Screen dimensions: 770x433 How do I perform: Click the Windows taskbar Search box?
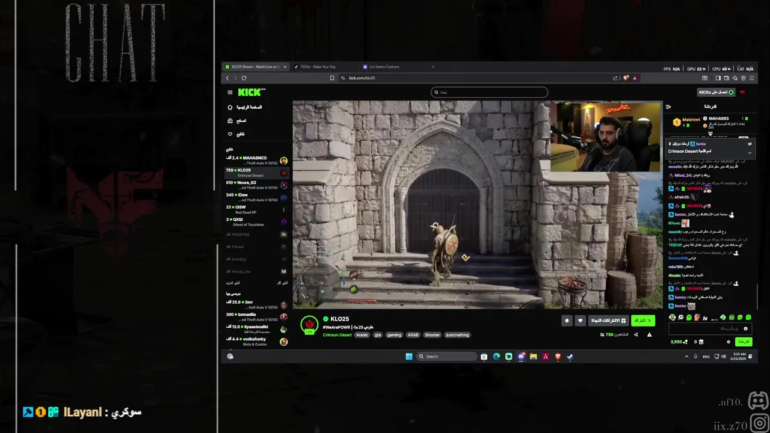[x=447, y=357]
